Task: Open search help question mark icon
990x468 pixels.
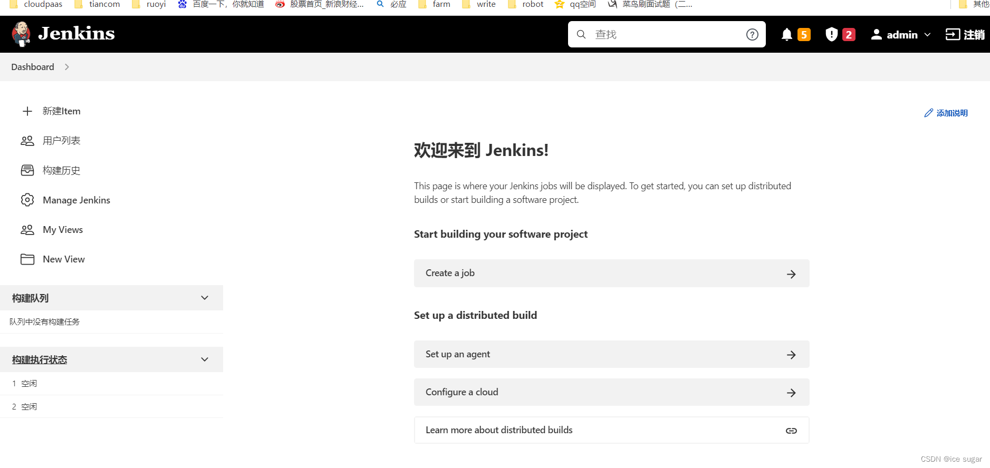Action: point(752,34)
